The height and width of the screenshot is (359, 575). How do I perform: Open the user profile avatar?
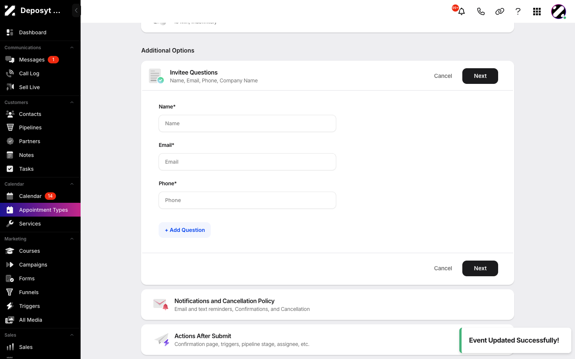point(559,12)
